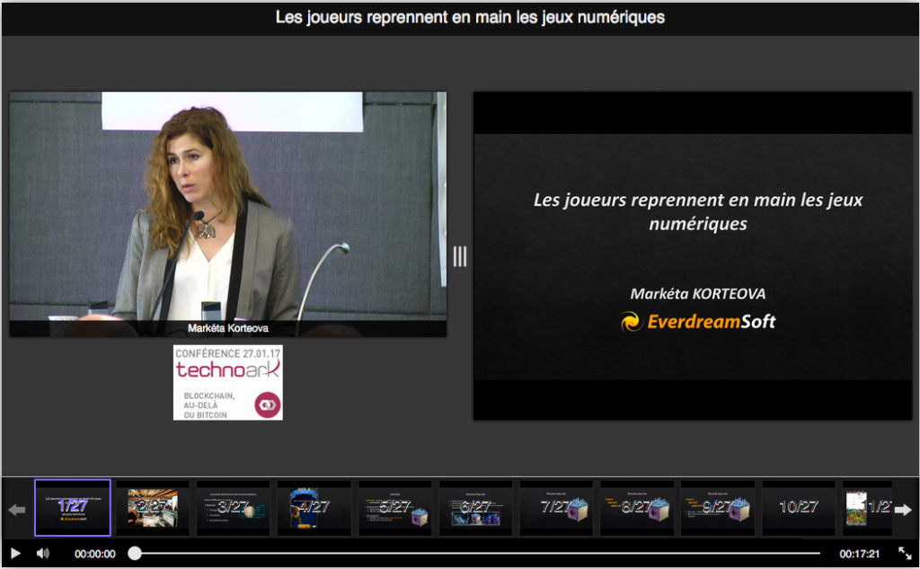
Task: Click the video progress slider handle
Action: (x=135, y=553)
